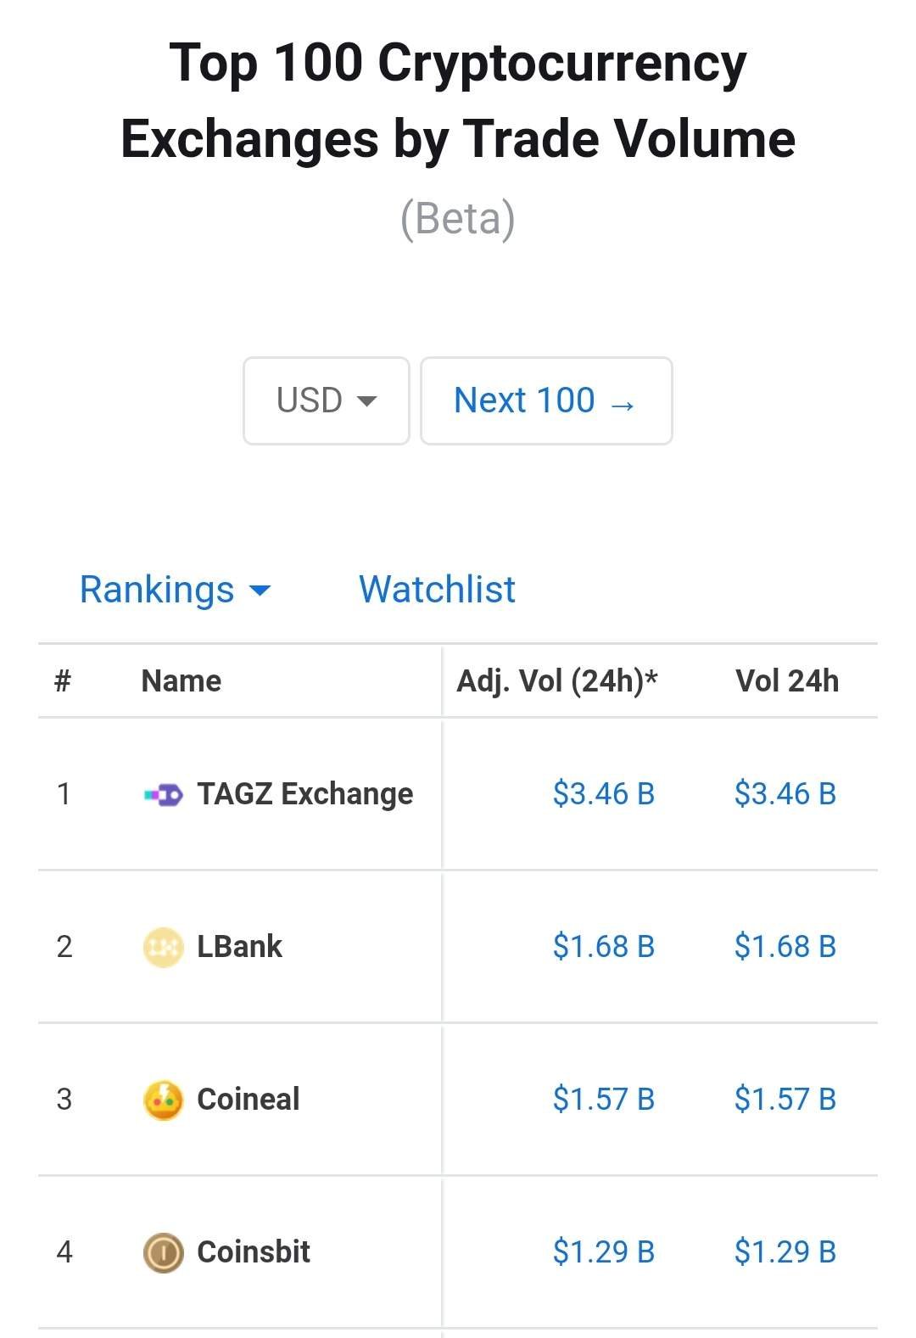Sort by Adj. Vol (24h) column header
Viewport: 916px width, 1338px height.
coord(557,681)
